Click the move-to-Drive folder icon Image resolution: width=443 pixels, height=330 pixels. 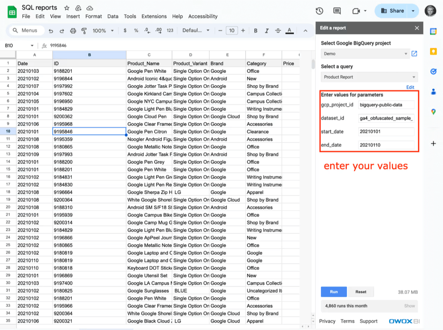point(78,8)
